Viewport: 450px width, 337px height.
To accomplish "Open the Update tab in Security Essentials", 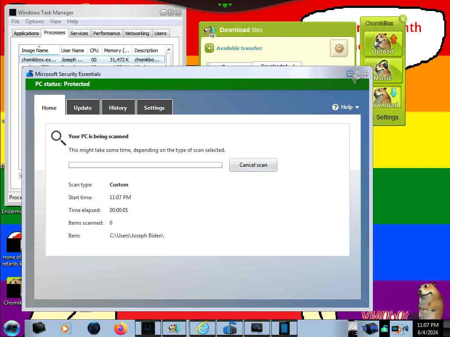I will [x=83, y=108].
